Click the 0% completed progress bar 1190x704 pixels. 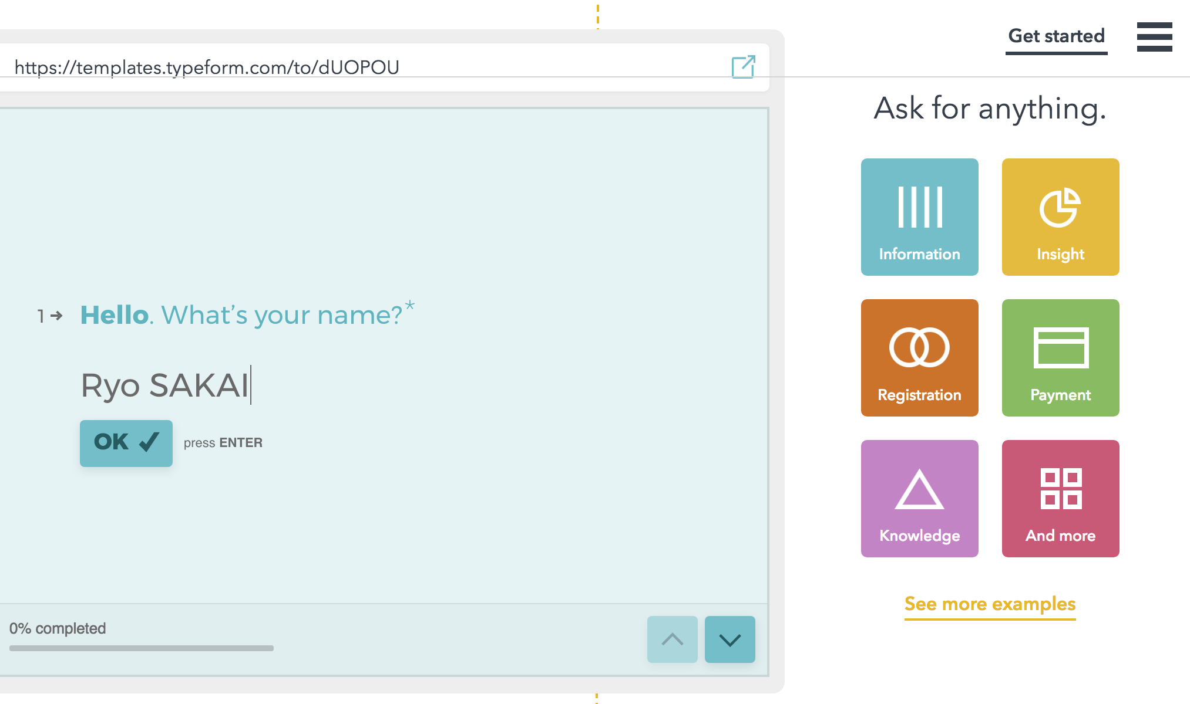[x=141, y=648]
